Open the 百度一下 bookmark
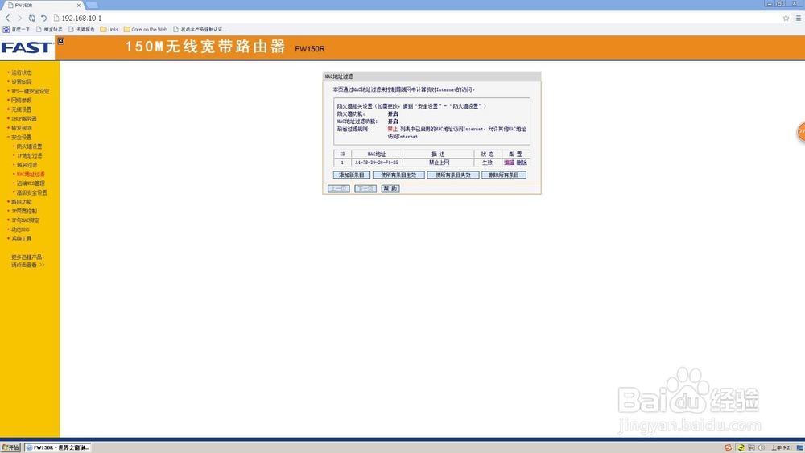 (16, 29)
